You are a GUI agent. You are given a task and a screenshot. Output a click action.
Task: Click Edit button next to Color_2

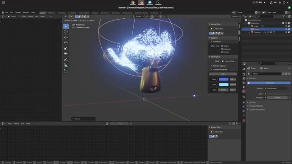(x=233, y=85)
